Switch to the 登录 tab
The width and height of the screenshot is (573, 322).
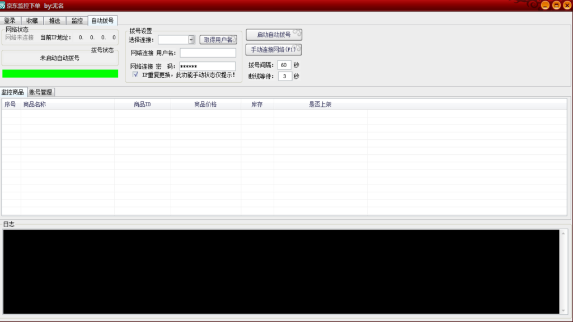10,21
